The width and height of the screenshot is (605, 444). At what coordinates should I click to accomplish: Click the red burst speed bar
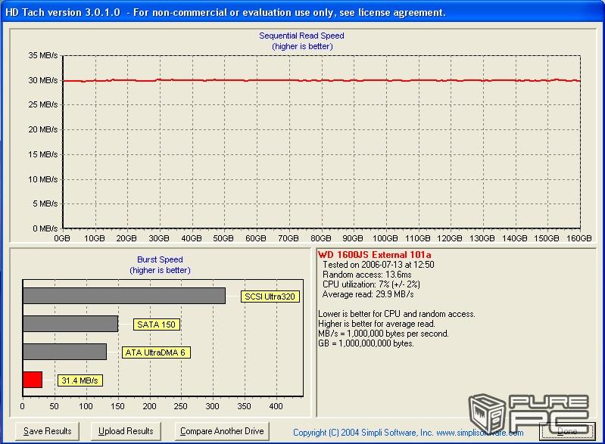click(33, 380)
